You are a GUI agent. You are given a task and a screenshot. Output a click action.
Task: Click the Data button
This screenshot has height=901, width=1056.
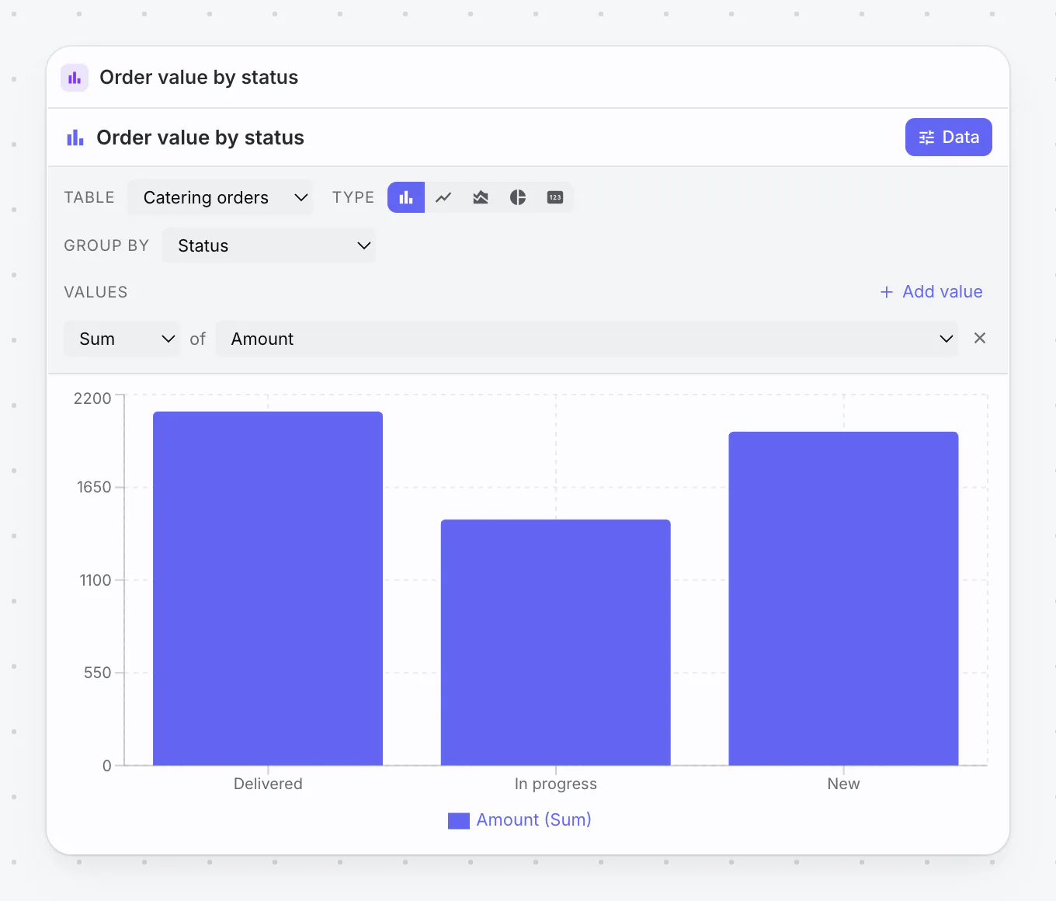point(949,137)
